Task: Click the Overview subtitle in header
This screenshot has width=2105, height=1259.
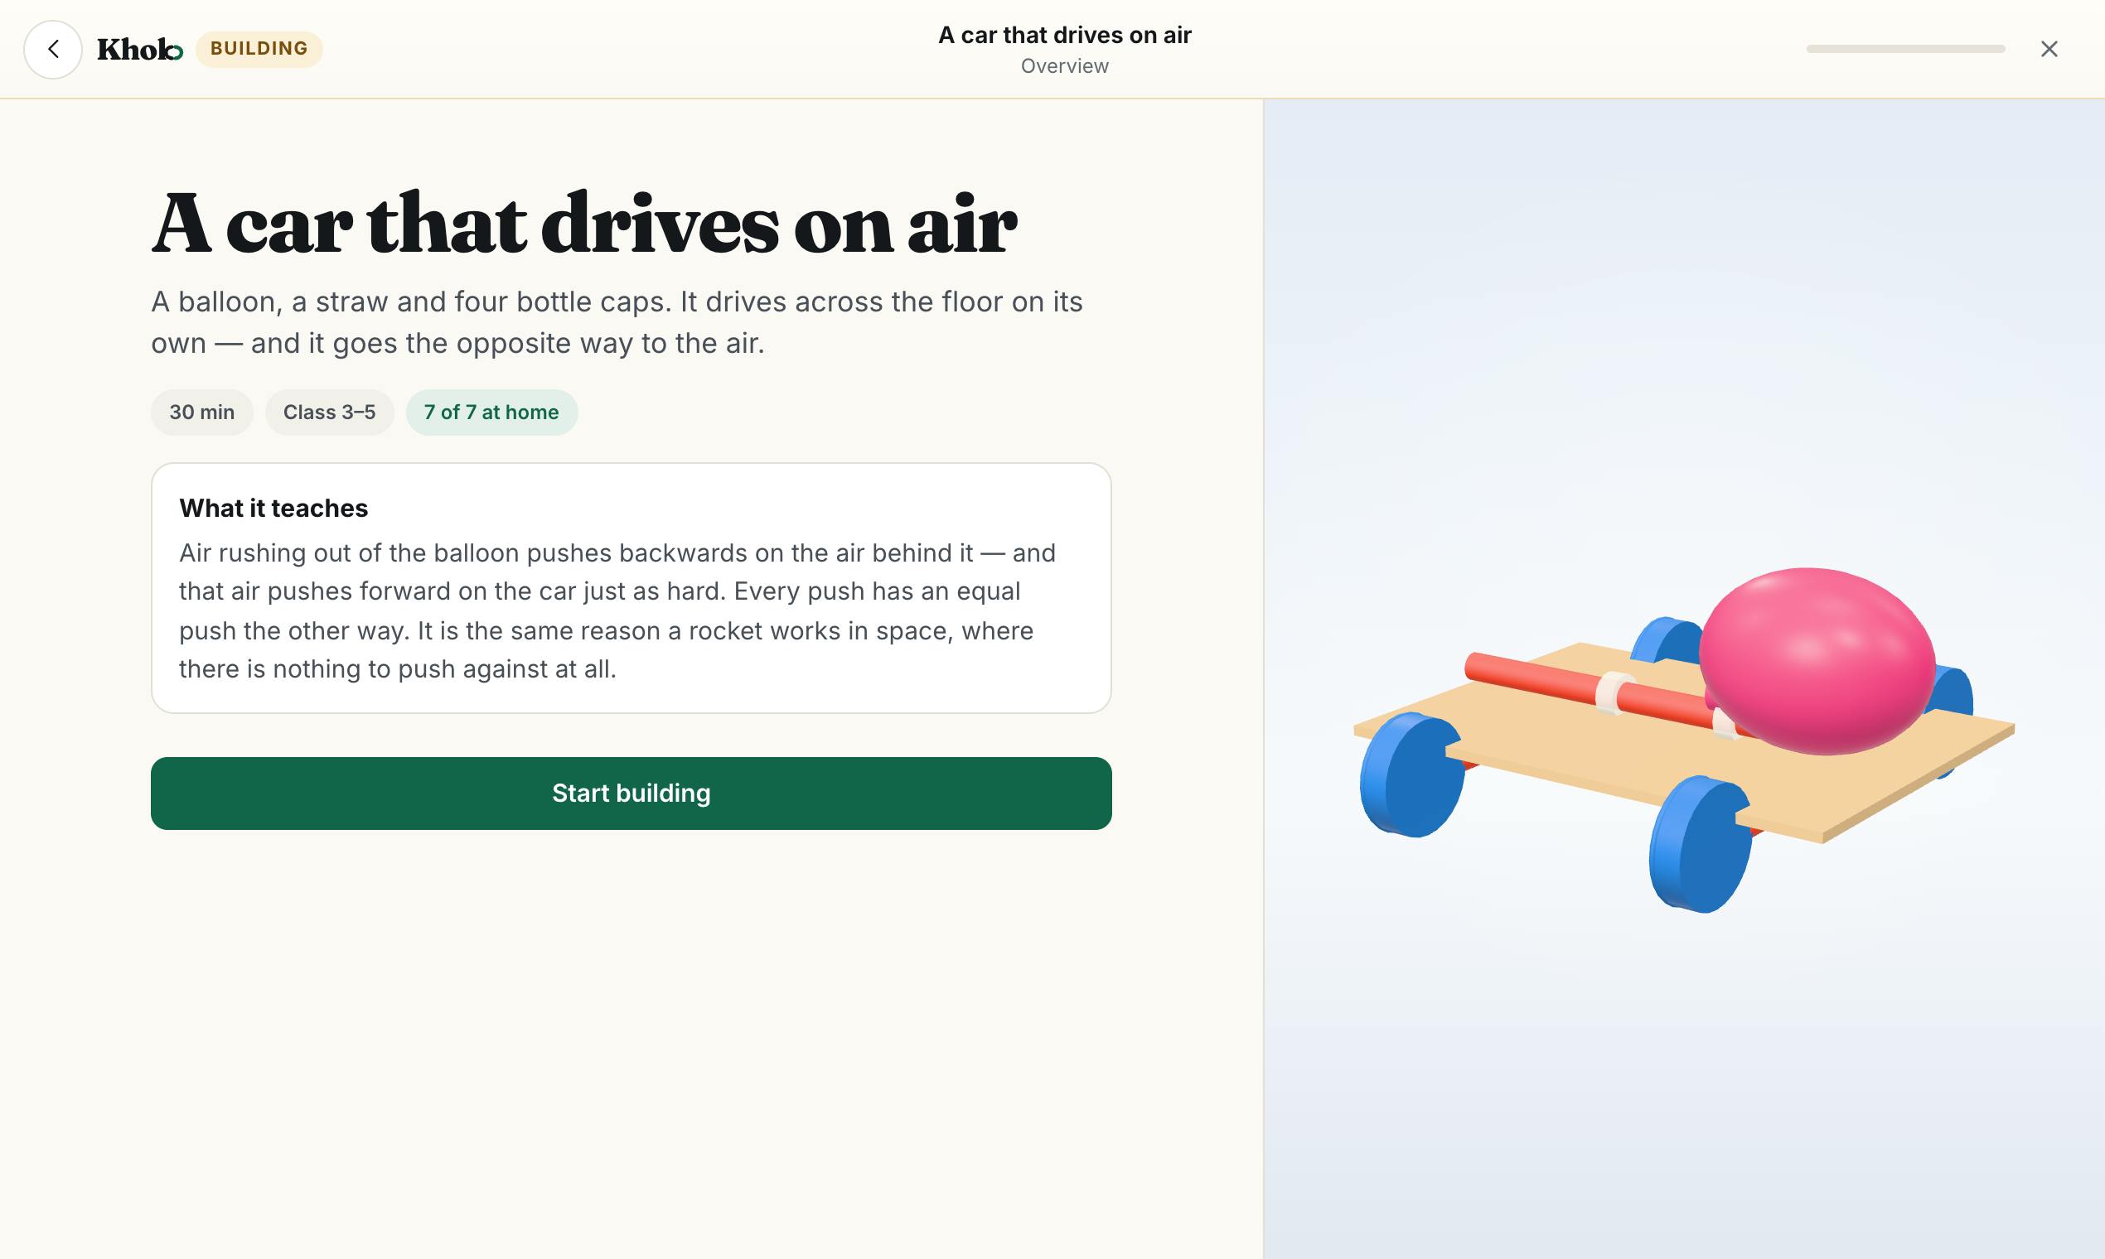Action: point(1064,66)
